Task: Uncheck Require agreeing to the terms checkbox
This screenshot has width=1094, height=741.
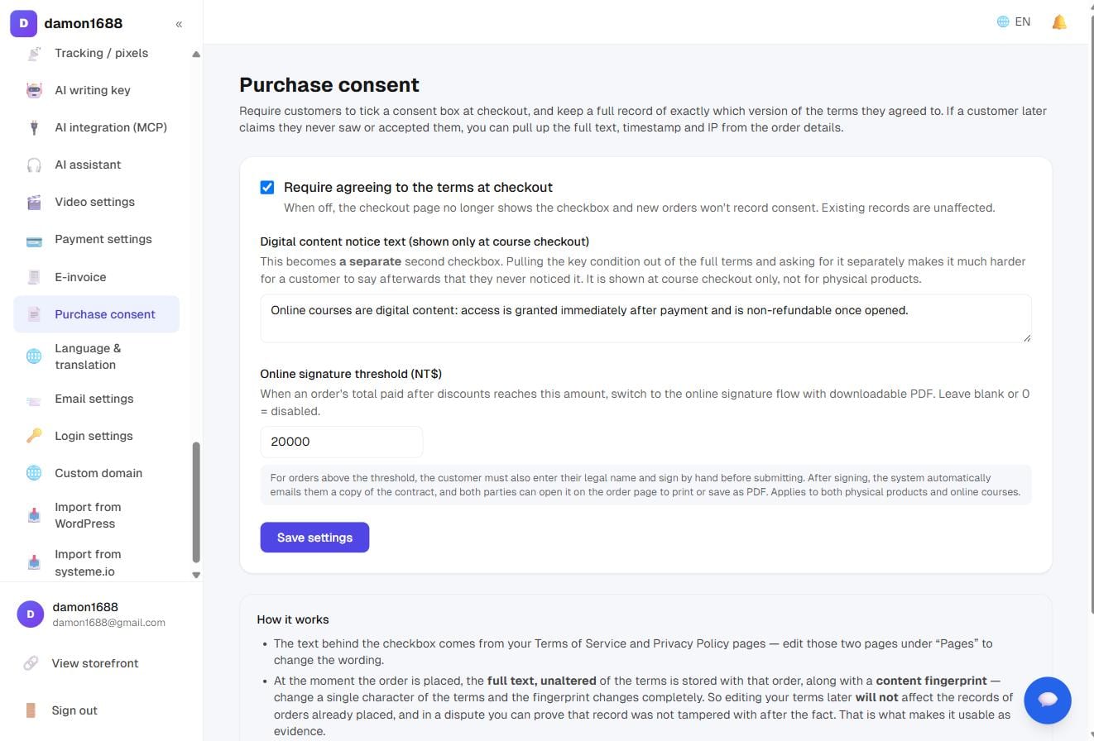Action: click(x=267, y=188)
